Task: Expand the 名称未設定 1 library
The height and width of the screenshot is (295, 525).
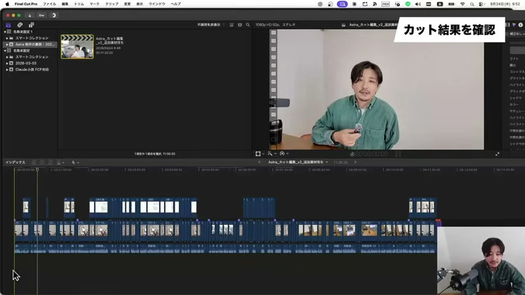Action: [x=5, y=32]
